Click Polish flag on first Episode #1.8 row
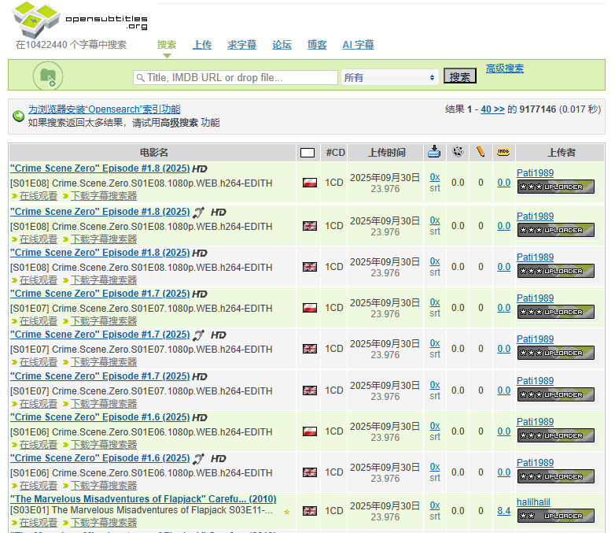 [x=309, y=183]
